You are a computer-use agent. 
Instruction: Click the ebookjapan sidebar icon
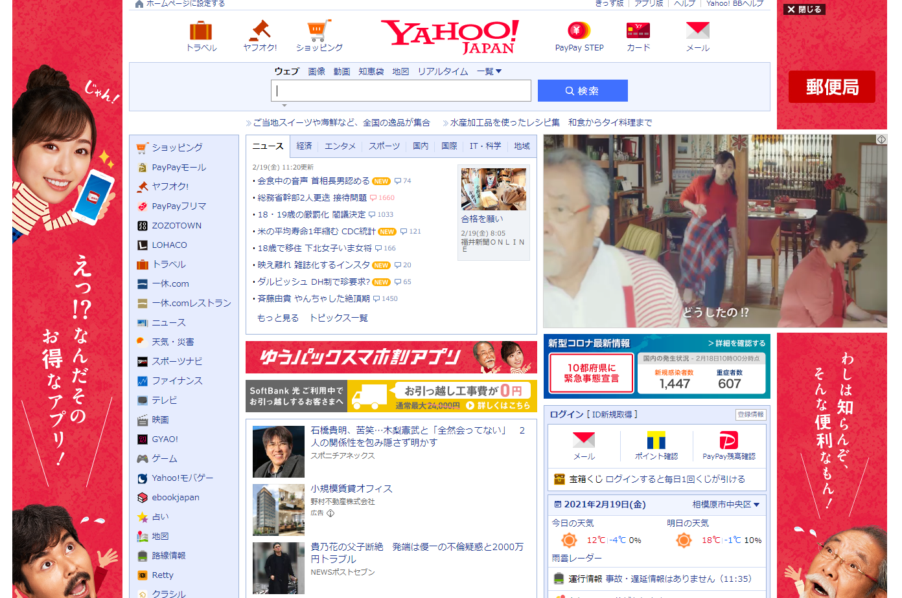(143, 498)
